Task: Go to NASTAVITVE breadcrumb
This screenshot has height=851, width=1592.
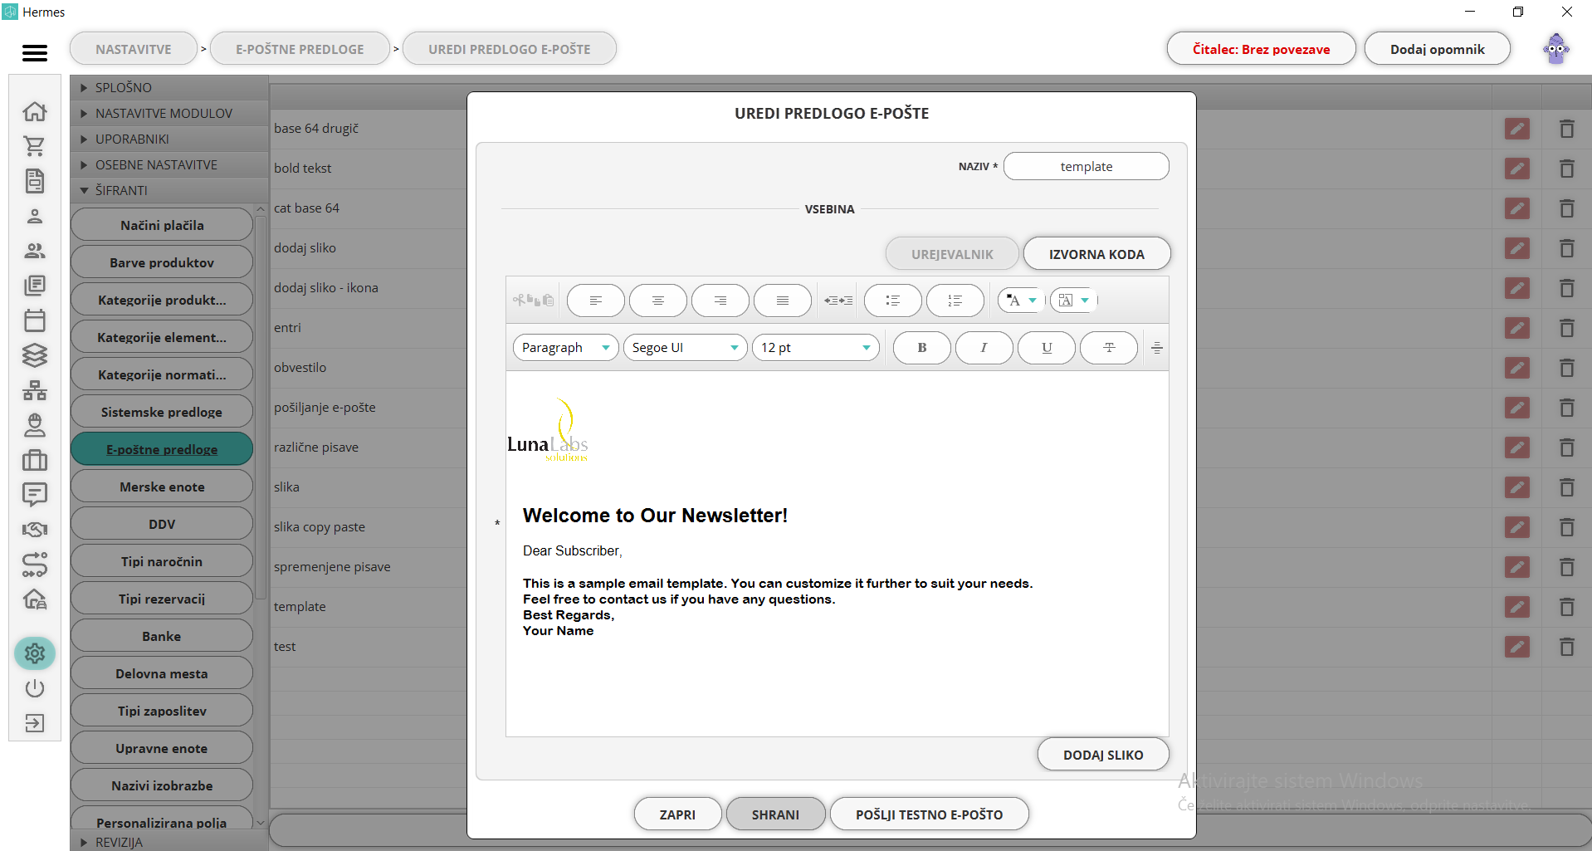Action: 134,49
